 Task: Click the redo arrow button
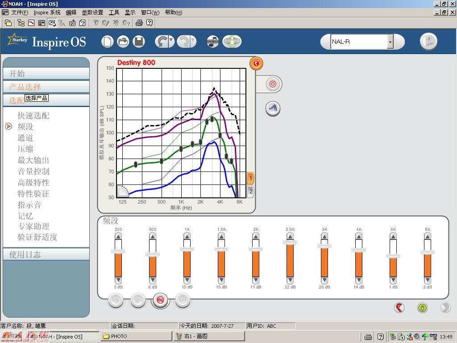click(x=183, y=42)
